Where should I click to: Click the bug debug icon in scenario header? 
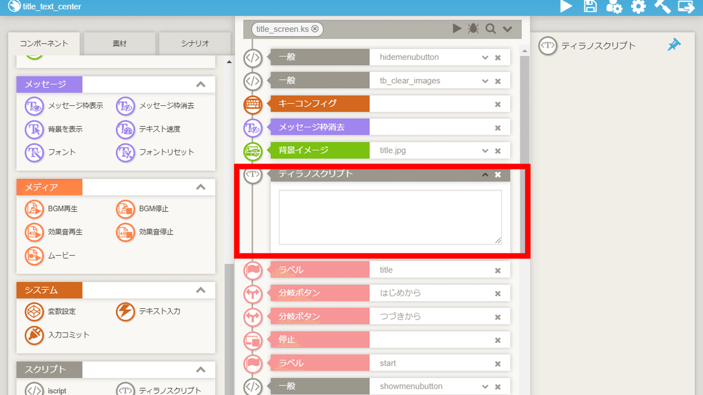pyautogui.click(x=473, y=29)
